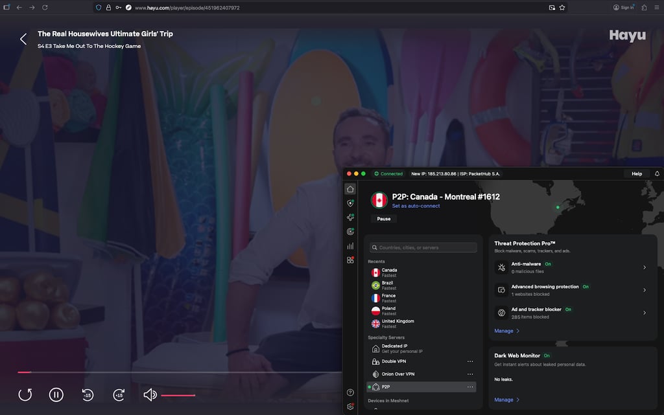This screenshot has height=415, width=664.
Task: Click the Canada flag of the connected server
Action: (x=379, y=200)
